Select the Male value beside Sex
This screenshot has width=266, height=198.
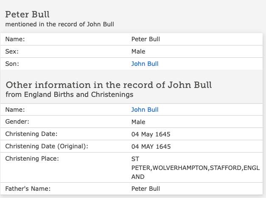coord(138,51)
